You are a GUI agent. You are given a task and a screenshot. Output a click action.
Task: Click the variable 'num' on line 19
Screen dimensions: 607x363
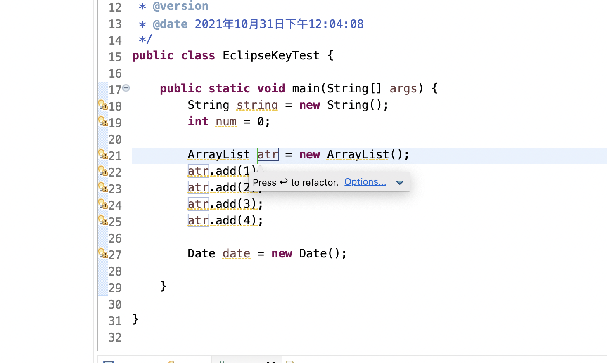(226, 122)
